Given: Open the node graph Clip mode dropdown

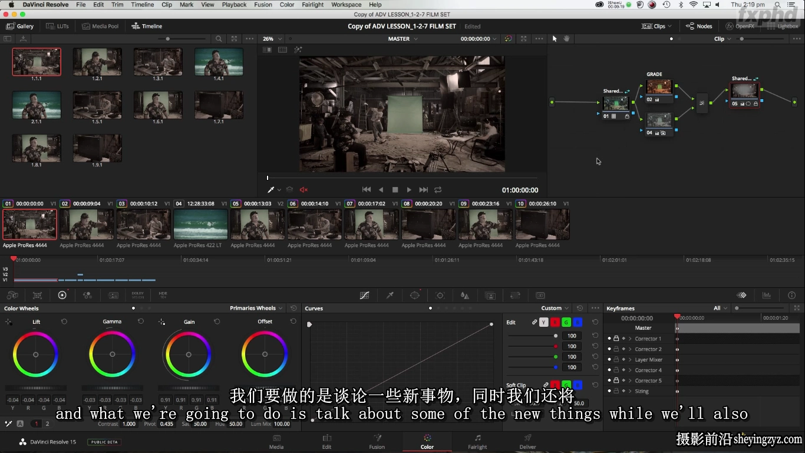Looking at the screenshot, I should (722, 39).
